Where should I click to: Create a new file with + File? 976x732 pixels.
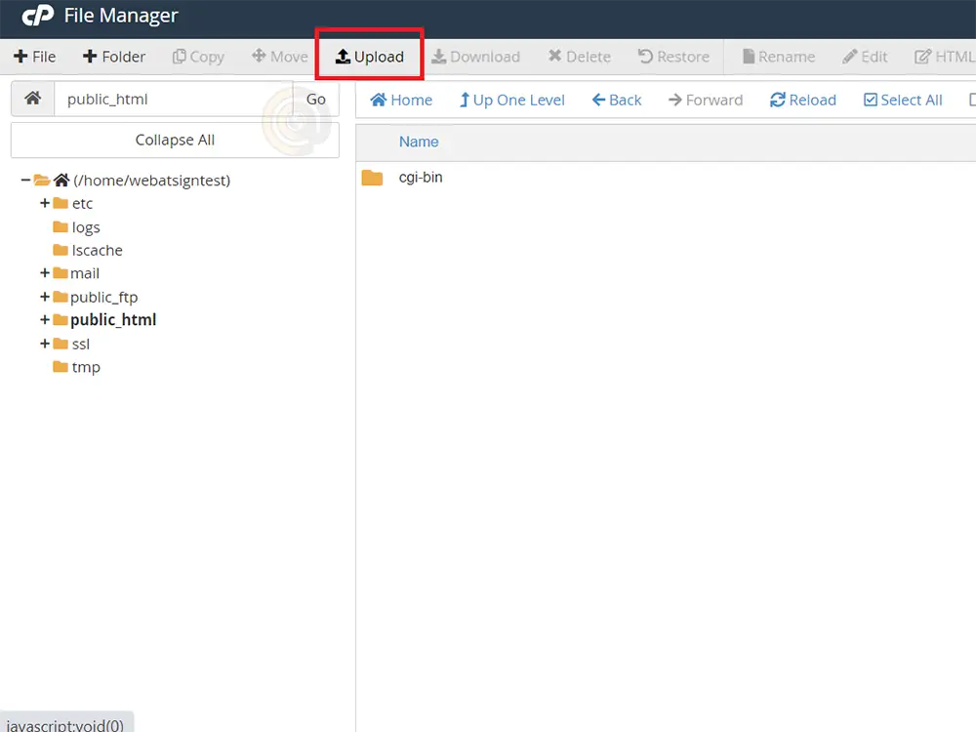pyautogui.click(x=35, y=57)
